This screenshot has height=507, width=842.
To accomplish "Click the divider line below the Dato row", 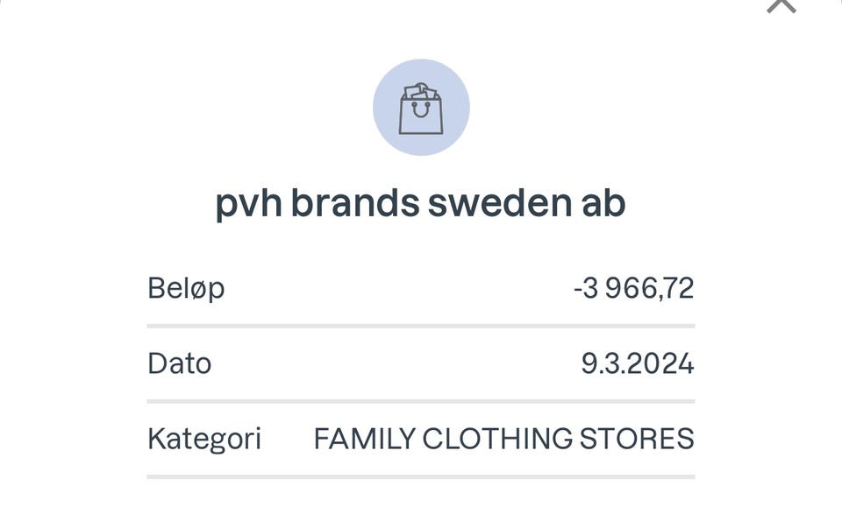I will (421, 401).
